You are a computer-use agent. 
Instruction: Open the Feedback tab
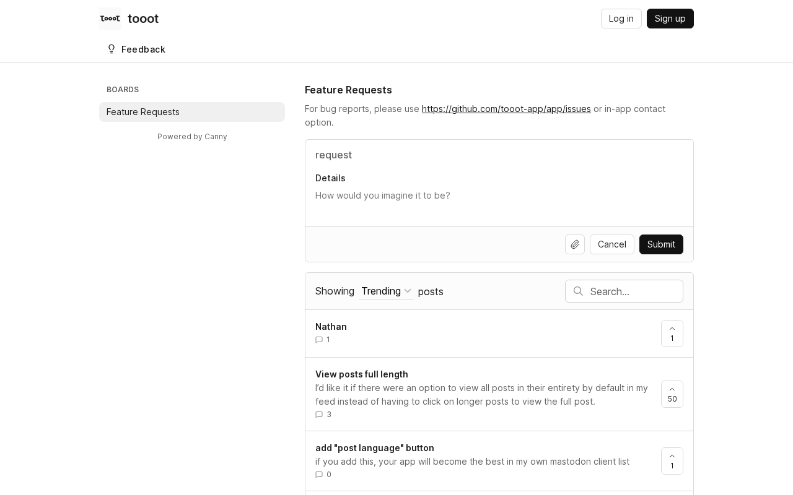click(136, 49)
